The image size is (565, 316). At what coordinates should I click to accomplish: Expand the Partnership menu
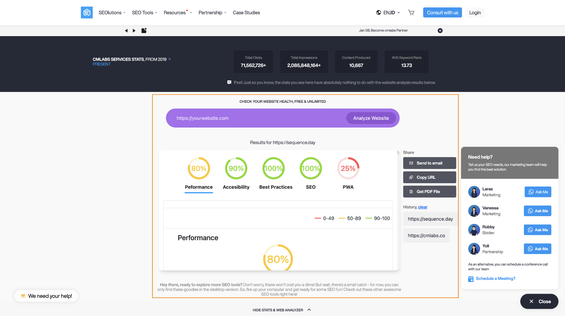pos(212,13)
